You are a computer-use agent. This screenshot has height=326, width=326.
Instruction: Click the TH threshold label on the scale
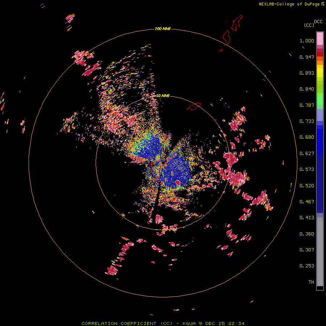click(x=311, y=282)
